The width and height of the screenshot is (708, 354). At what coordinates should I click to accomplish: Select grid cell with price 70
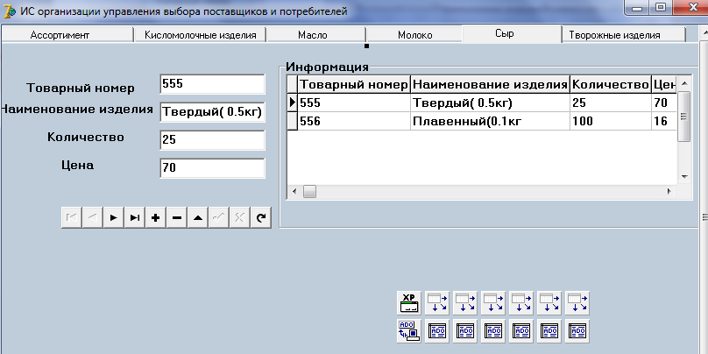tap(664, 103)
